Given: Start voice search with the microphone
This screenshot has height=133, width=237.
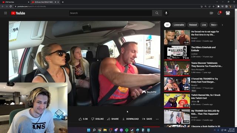Looking at the screenshot, I should (166, 13).
